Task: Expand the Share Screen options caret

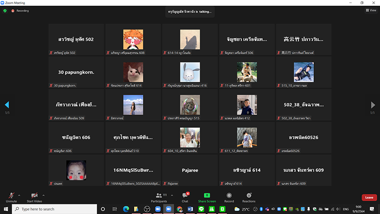Action: (x=217, y=195)
